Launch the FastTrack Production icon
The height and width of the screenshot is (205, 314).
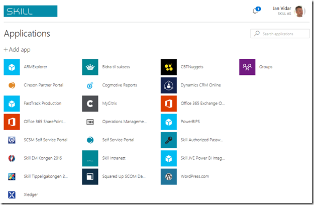click(x=12, y=104)
